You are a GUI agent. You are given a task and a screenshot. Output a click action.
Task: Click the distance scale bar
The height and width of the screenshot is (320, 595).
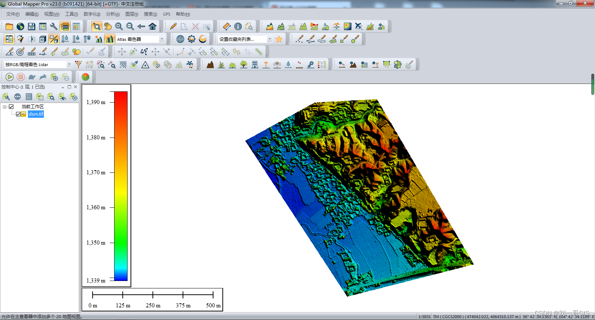152,300
